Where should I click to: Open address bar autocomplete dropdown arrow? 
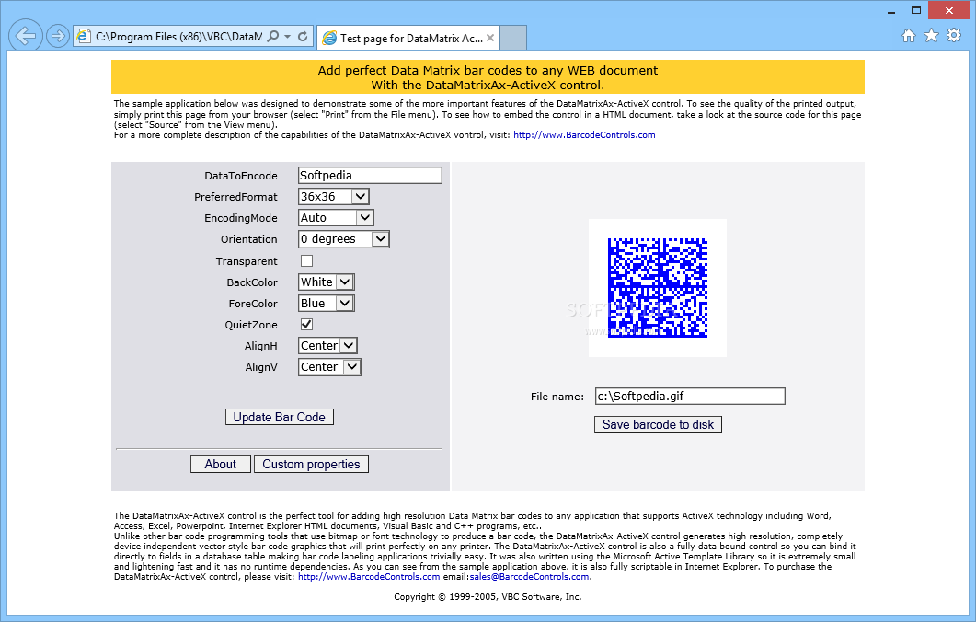pos(288,36)
